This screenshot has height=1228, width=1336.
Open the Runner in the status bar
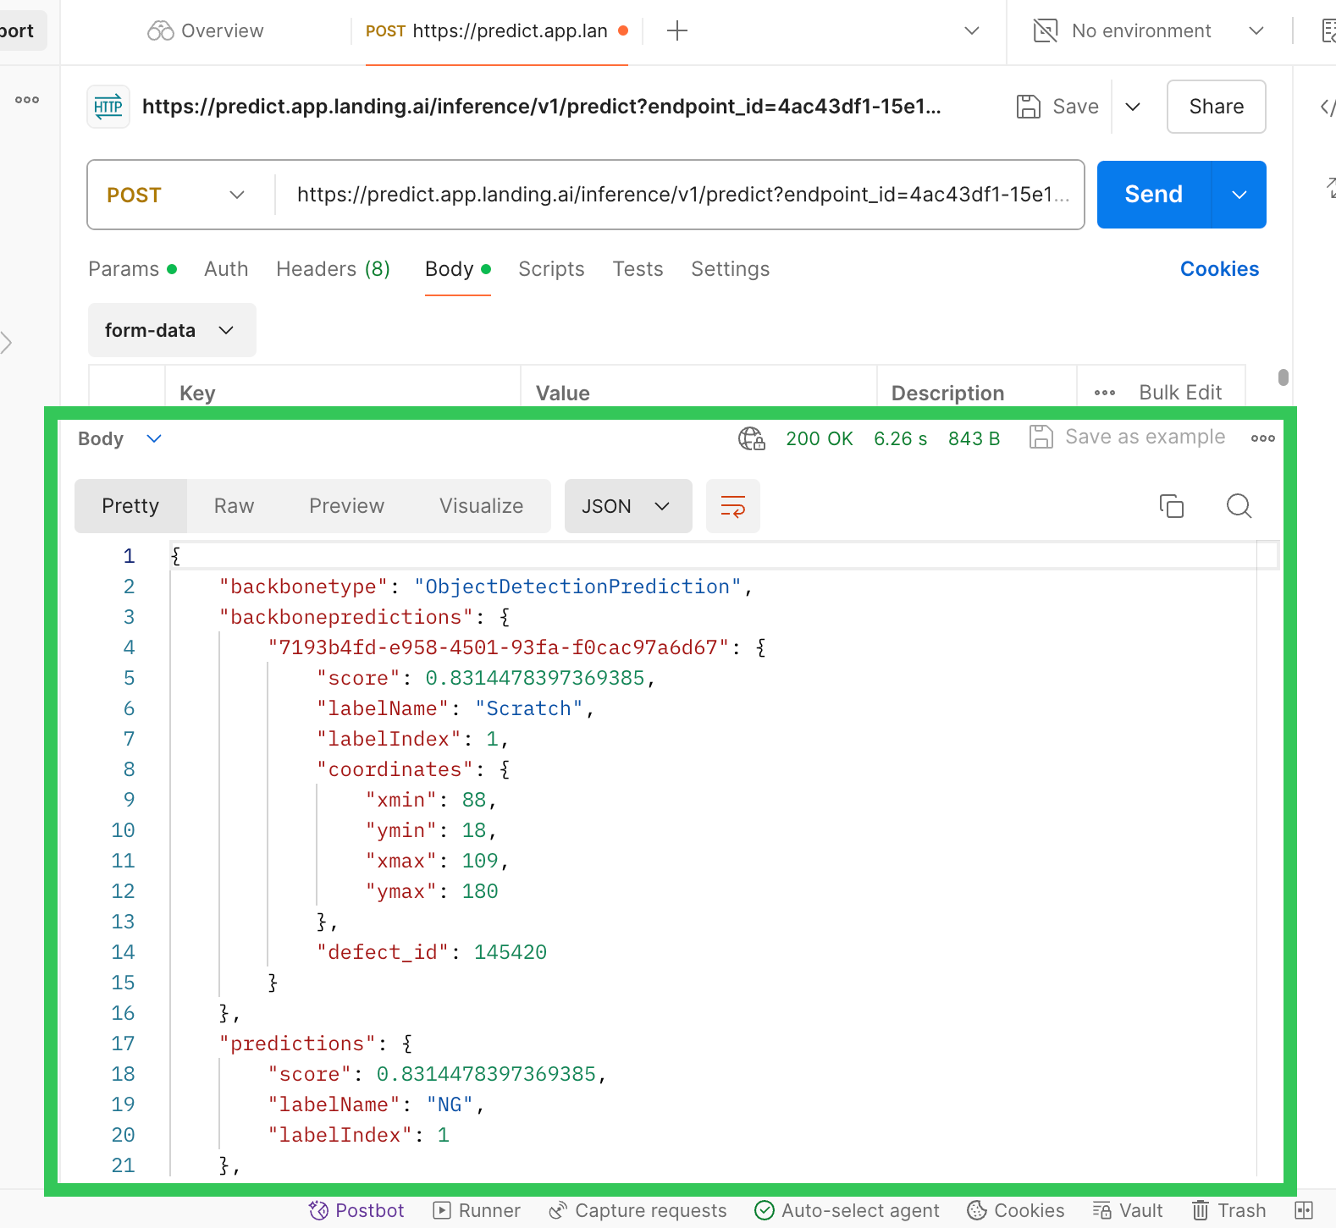pyautogui.click(x=477, y=1211)
